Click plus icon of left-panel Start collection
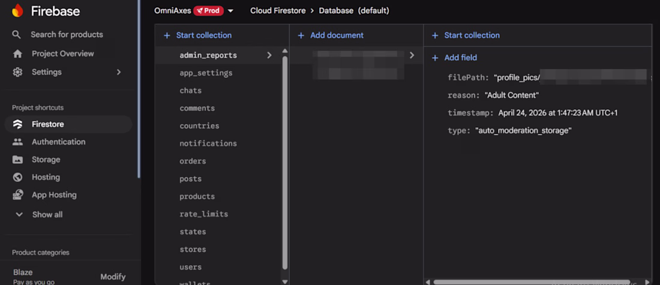Image resolution: width=660 pixels, height=285 pixels. coord(167,36)
